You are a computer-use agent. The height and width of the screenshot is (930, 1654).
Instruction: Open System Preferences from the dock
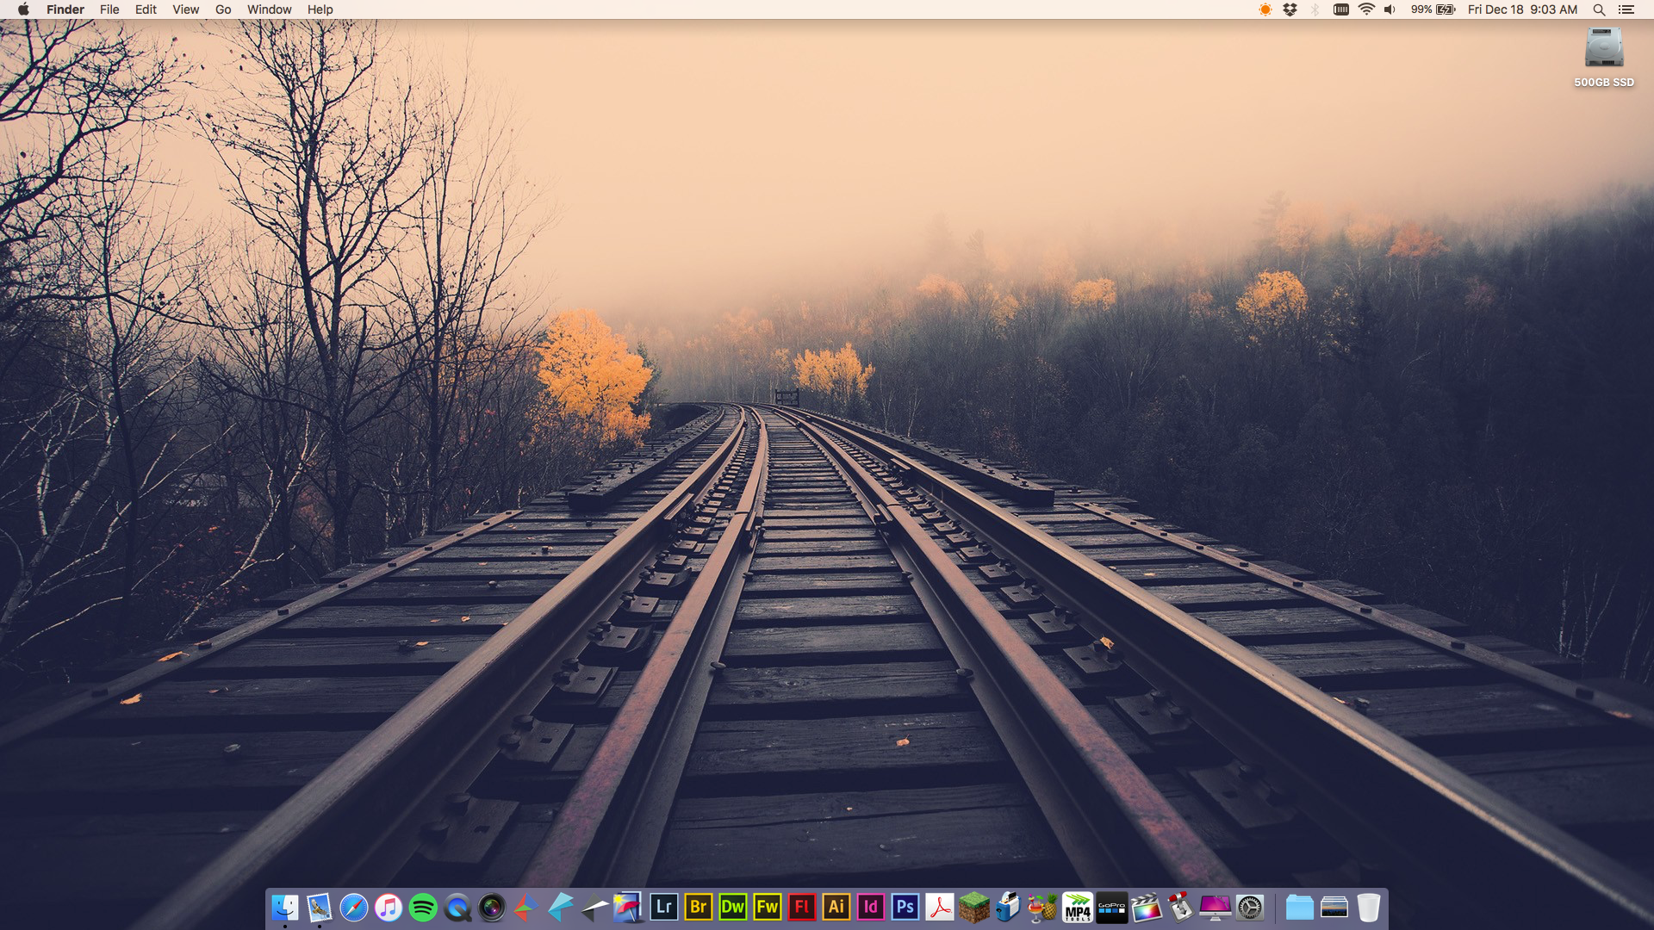pyautogui.click(x=1250, y=907)
